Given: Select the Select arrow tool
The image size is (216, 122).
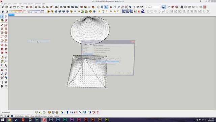Looking at the screenshot, I should point(2,17).
